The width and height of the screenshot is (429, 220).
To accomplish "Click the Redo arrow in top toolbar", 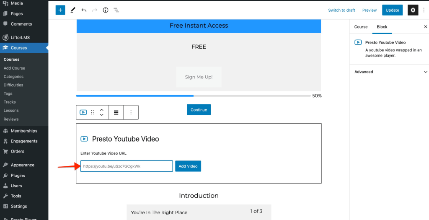I will [x=95, y=10].
